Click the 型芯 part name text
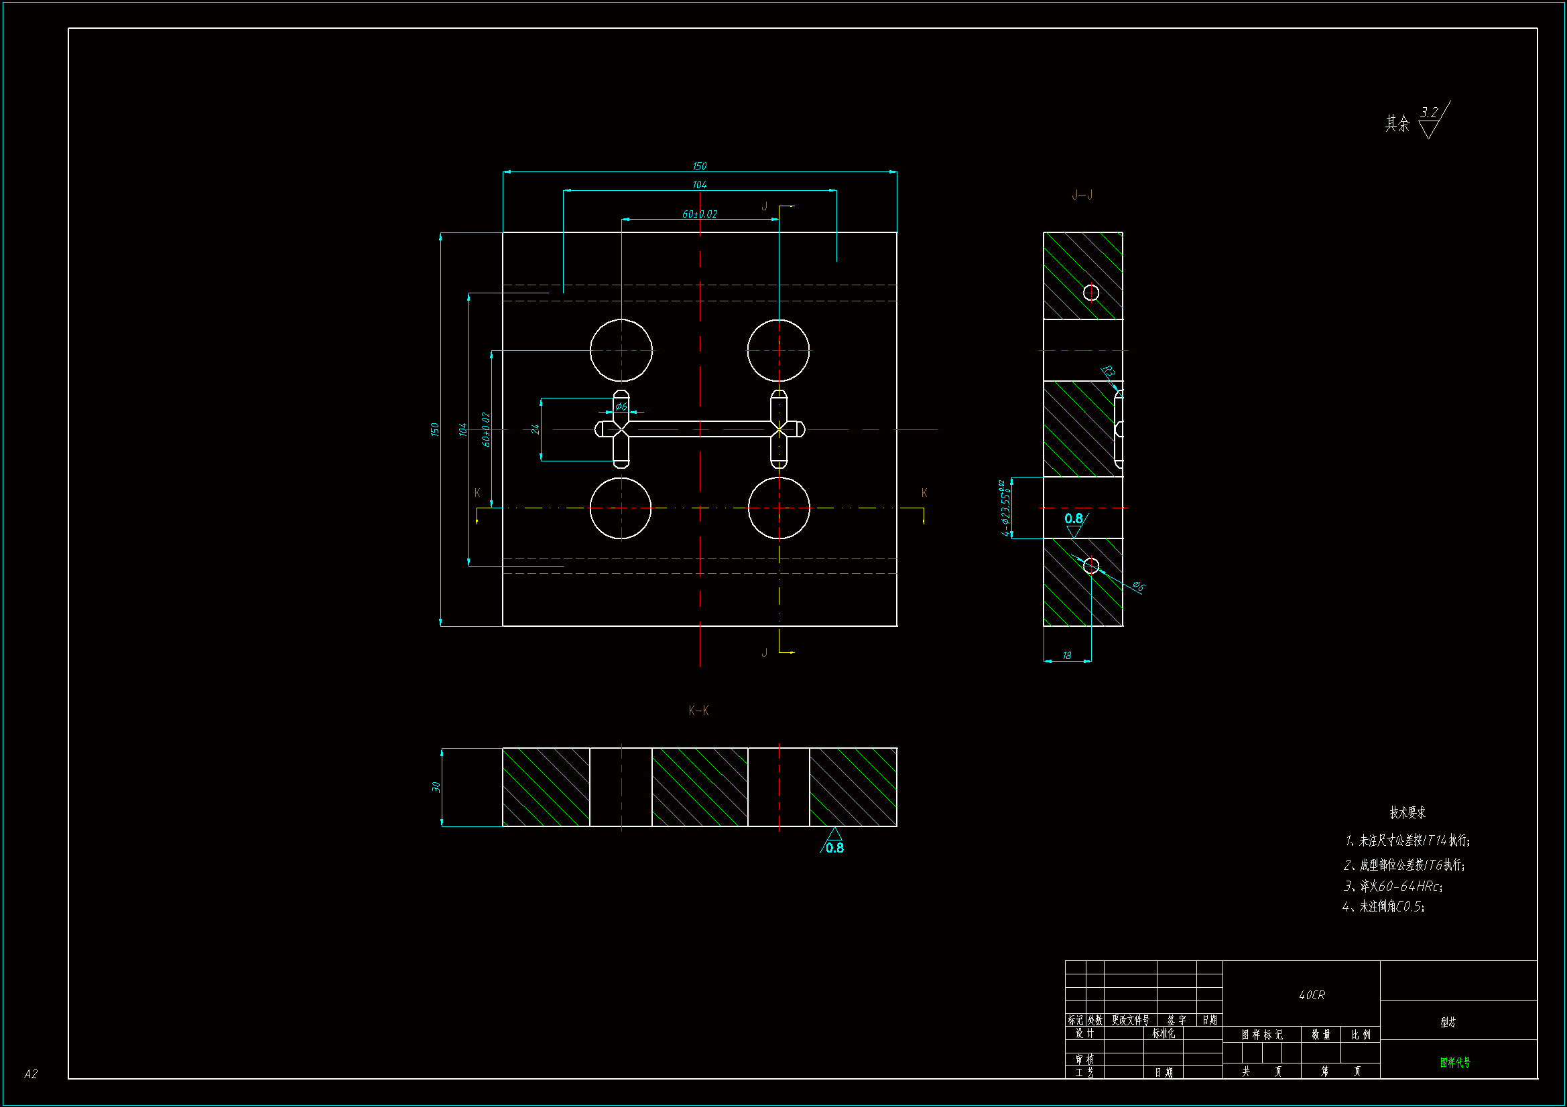This screenshot has height=1107, width=1567. 1448,1022
